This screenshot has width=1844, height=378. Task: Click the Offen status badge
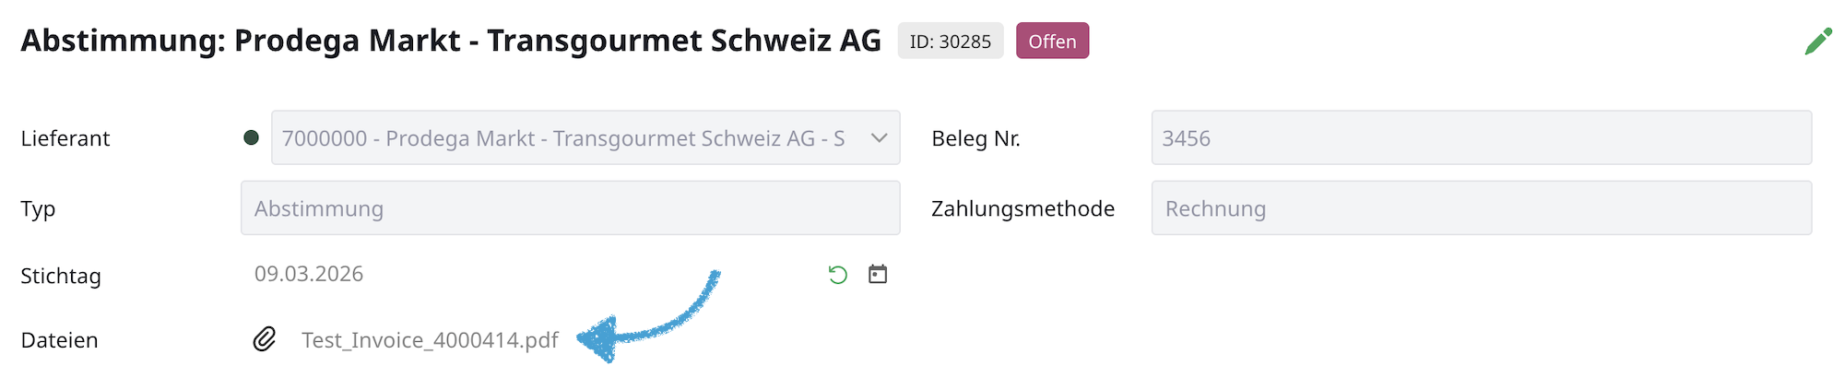point(1052,41)
